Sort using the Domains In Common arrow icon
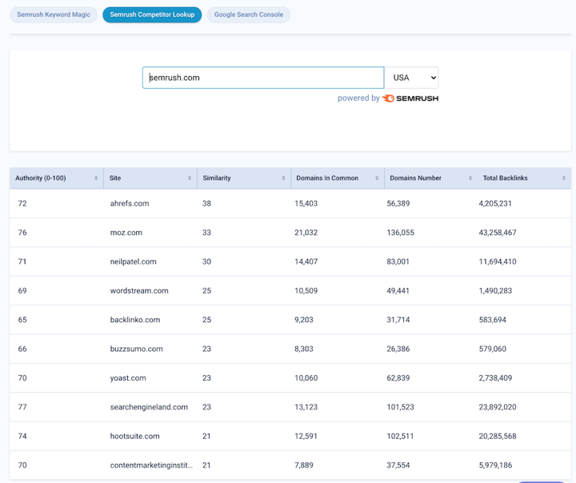Viewport: 576px width, 483px height. 377,178
